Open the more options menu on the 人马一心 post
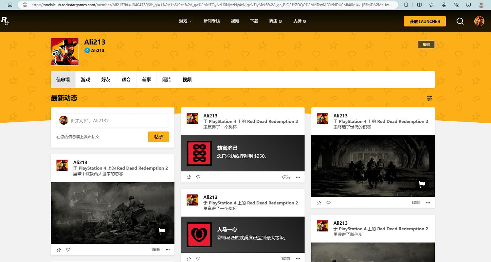 click(298, 258)
